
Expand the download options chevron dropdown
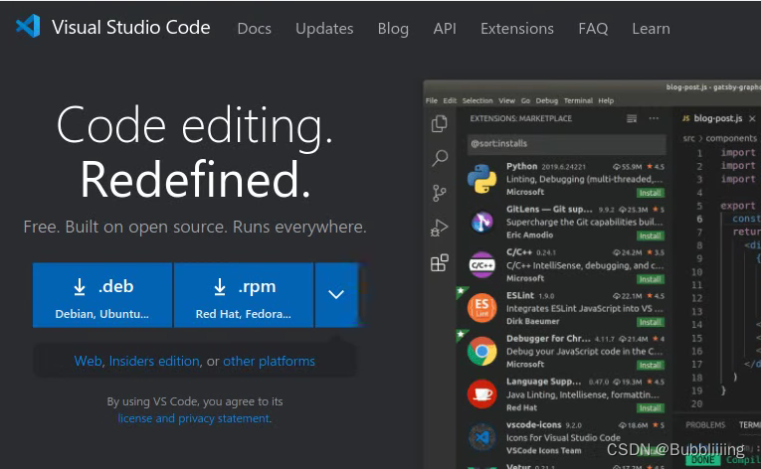click(336, 295)
